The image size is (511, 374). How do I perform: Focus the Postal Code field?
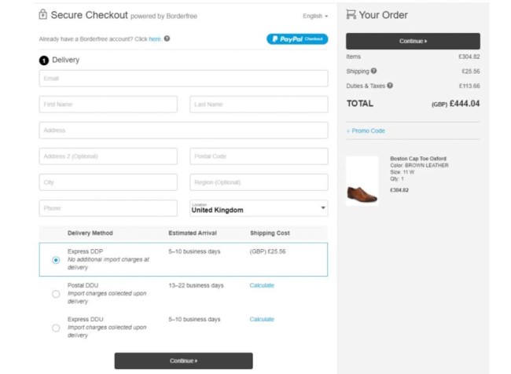click(x=259, y=156)
